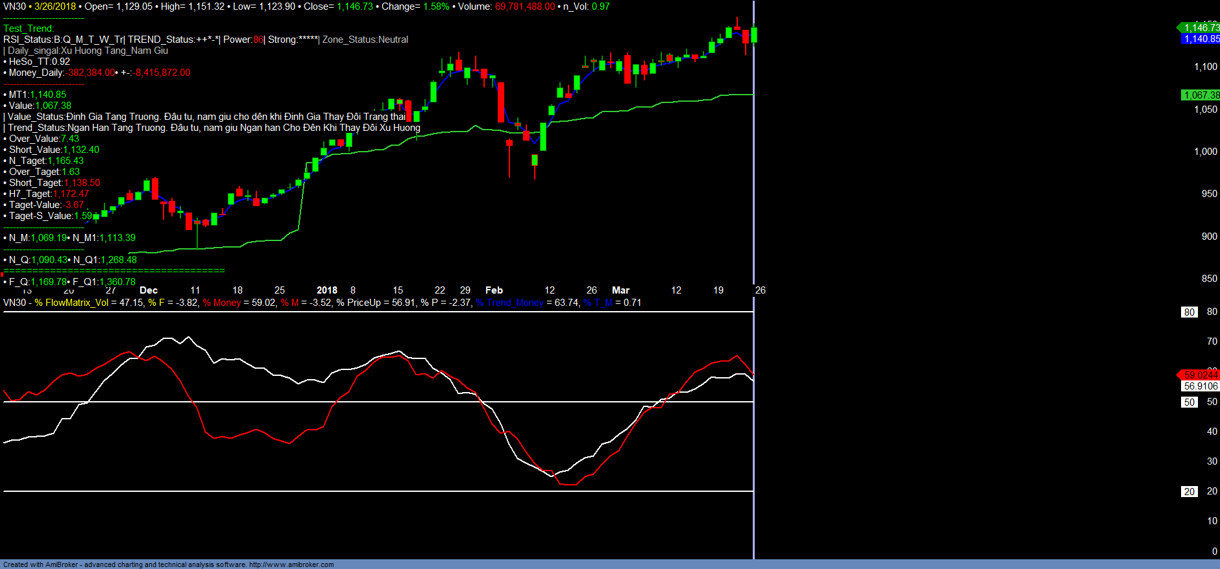Click the 3/26/2018 date in chart header

(55, 6)
